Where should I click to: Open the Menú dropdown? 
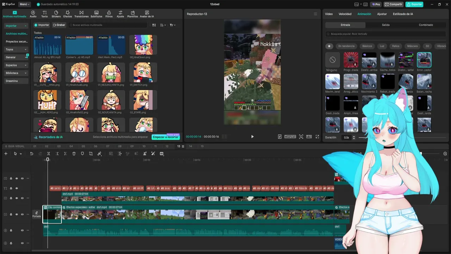[25, 4]
